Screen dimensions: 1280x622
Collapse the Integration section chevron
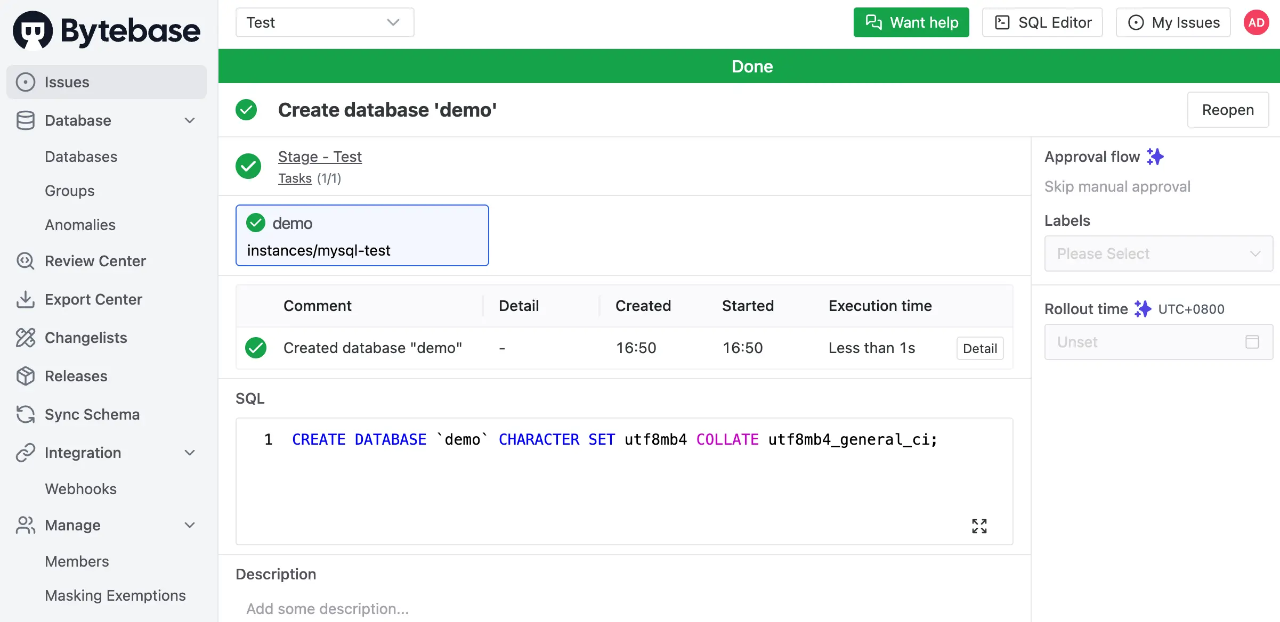pos(190,453)
